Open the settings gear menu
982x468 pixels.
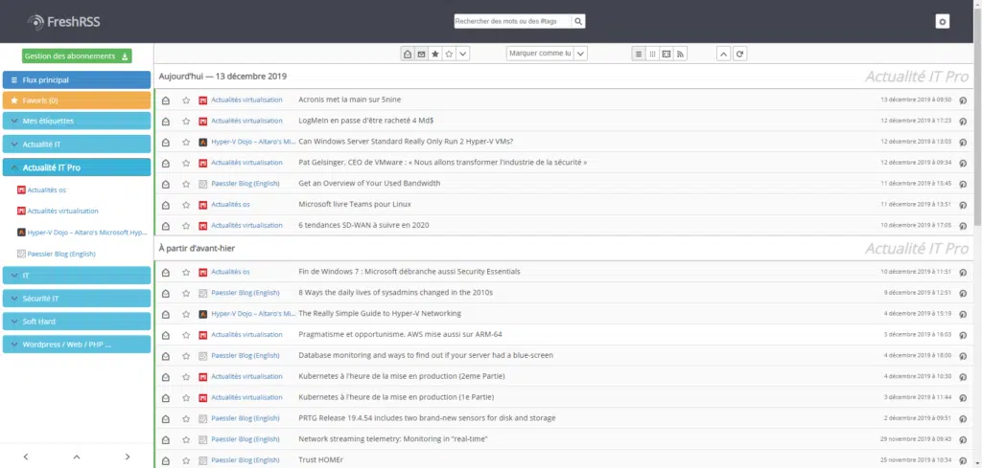[x=942, y=22]
